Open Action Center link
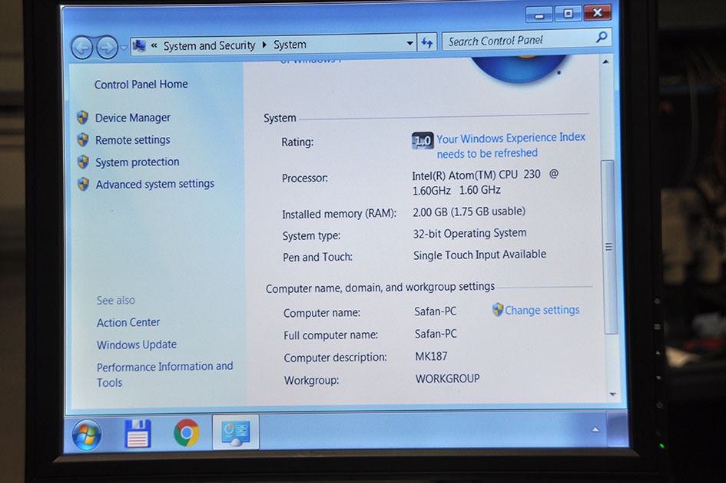Viewport: 726px width, 483px height. tap(128, 322)
